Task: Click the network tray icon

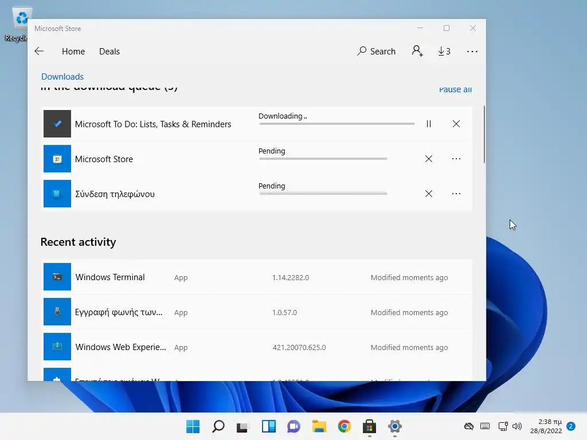Action: 503,426
